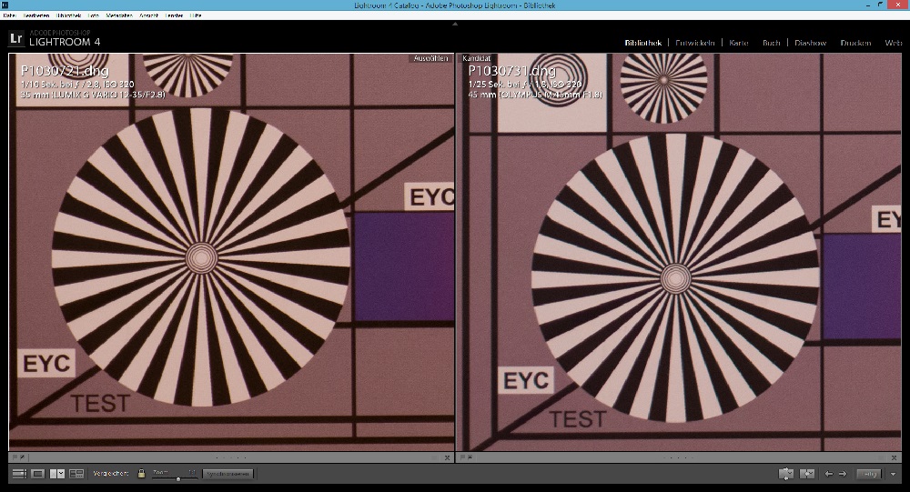Select previous photo with left arrow
Image resolution: width=910 pixels, height=492 pixels.
click(829, 474)
